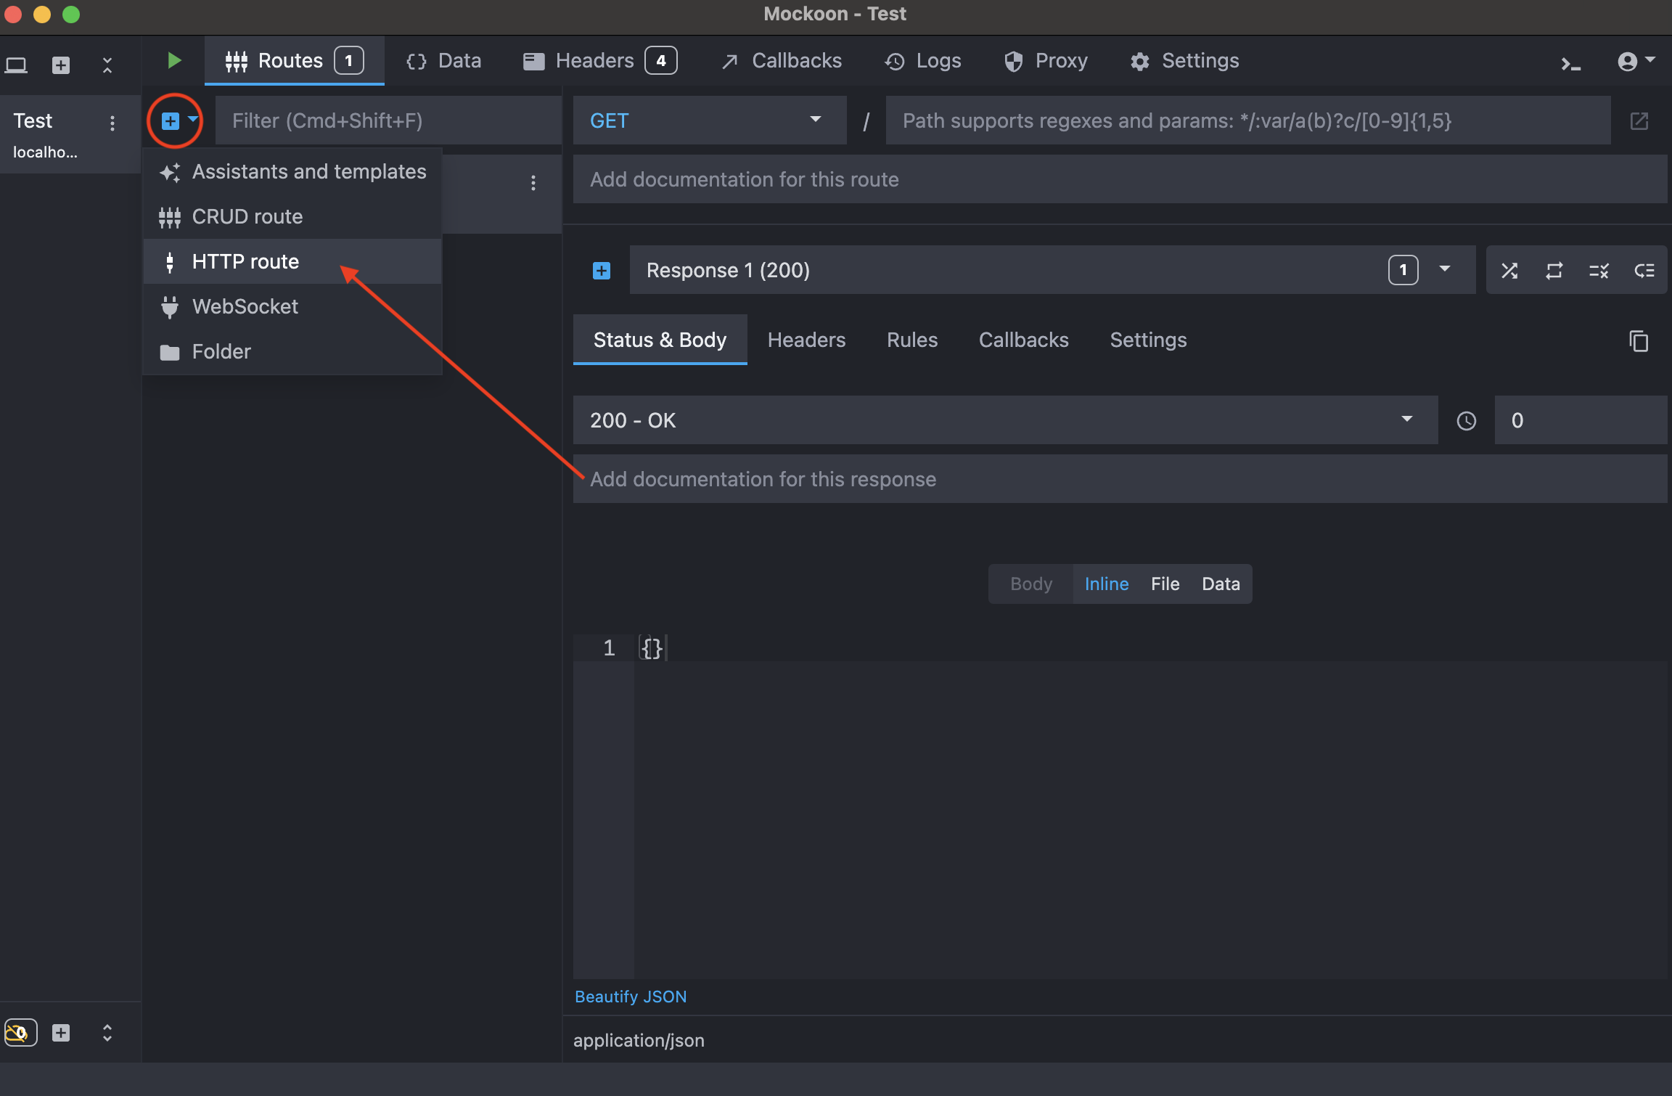
Task: Open Test environment three-dot menu
Action: [112, 123]
